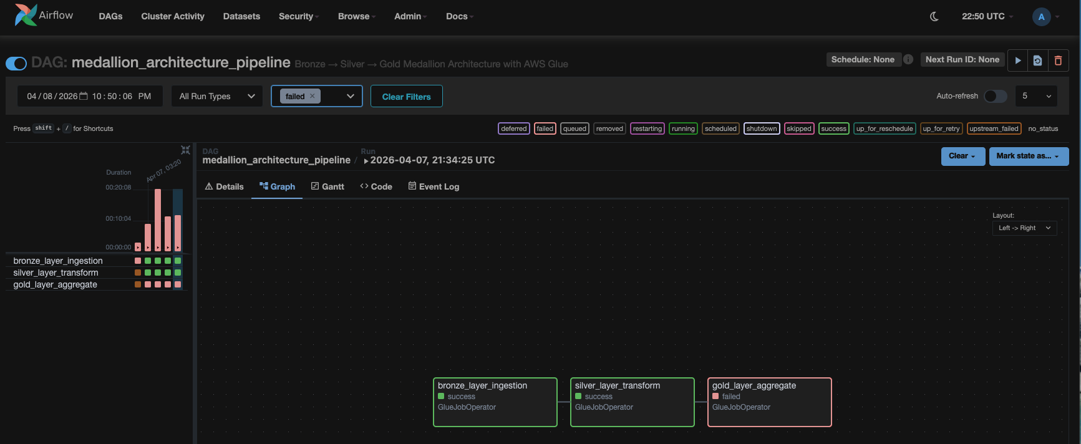Viewport: 1081px width, 444px height.
Task: Click the Next Run ID: None badge
Action: tap(962, 59)
